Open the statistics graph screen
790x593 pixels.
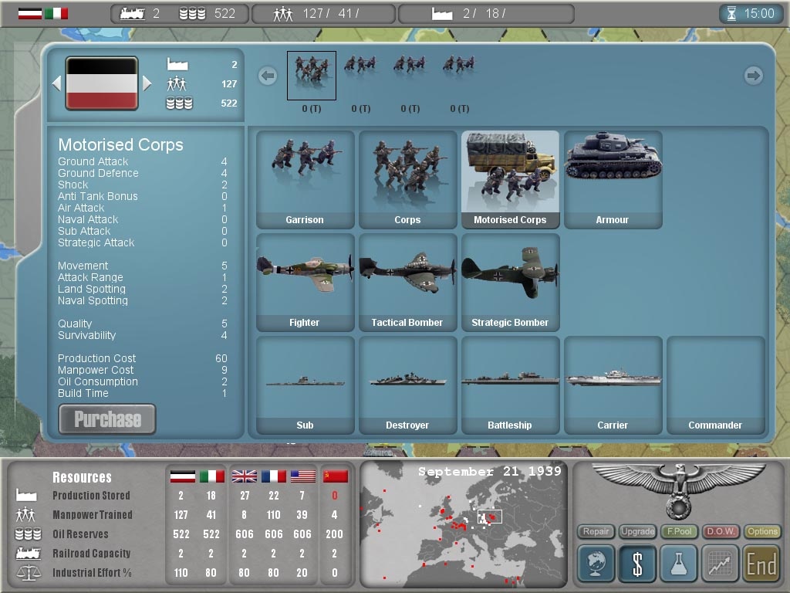[720, 563]
